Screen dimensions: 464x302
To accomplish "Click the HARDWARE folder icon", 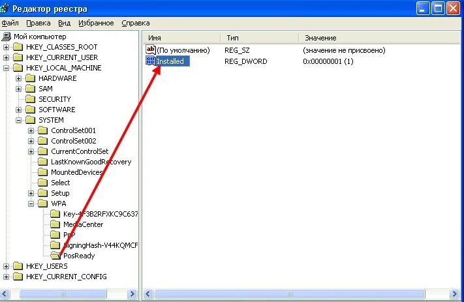I will point(31,78).
